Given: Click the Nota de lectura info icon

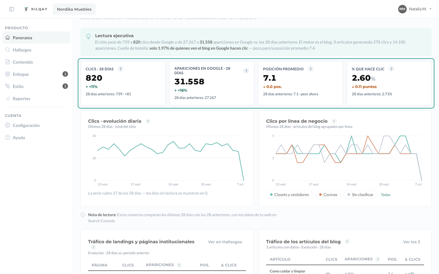Looking at the screenshot, I should 83,215.
